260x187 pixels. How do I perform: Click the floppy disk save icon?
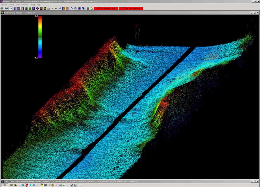pos(88,8)
